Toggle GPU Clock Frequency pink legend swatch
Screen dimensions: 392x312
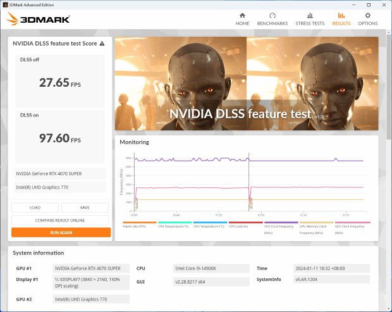(x=353, y=222)
